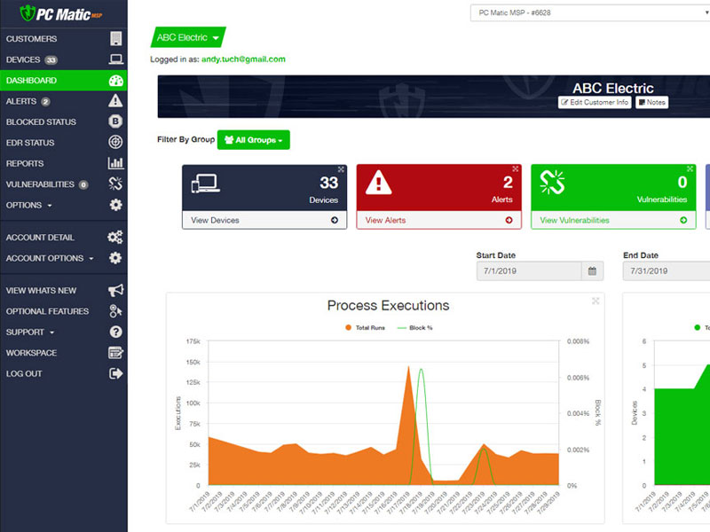The image size is (710, 532).
Task: Open the Customers menu item
Action: [x=63, y=38]
